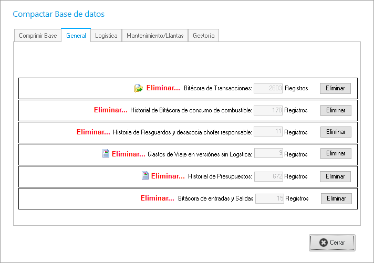Open the Mantenimiento/Llantas tab

155,36
